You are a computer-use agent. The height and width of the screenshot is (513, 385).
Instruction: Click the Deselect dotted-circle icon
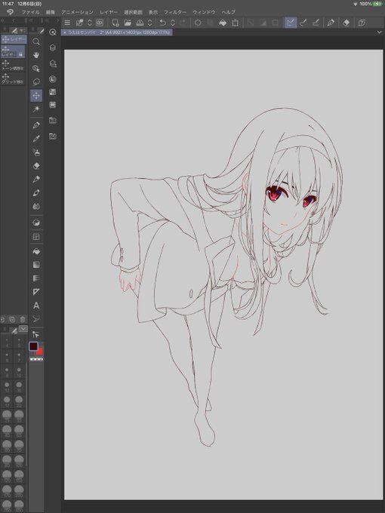tap(198, 23)
